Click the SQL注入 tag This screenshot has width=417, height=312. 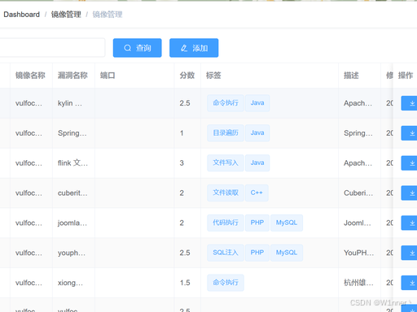[x=226, y=253]
